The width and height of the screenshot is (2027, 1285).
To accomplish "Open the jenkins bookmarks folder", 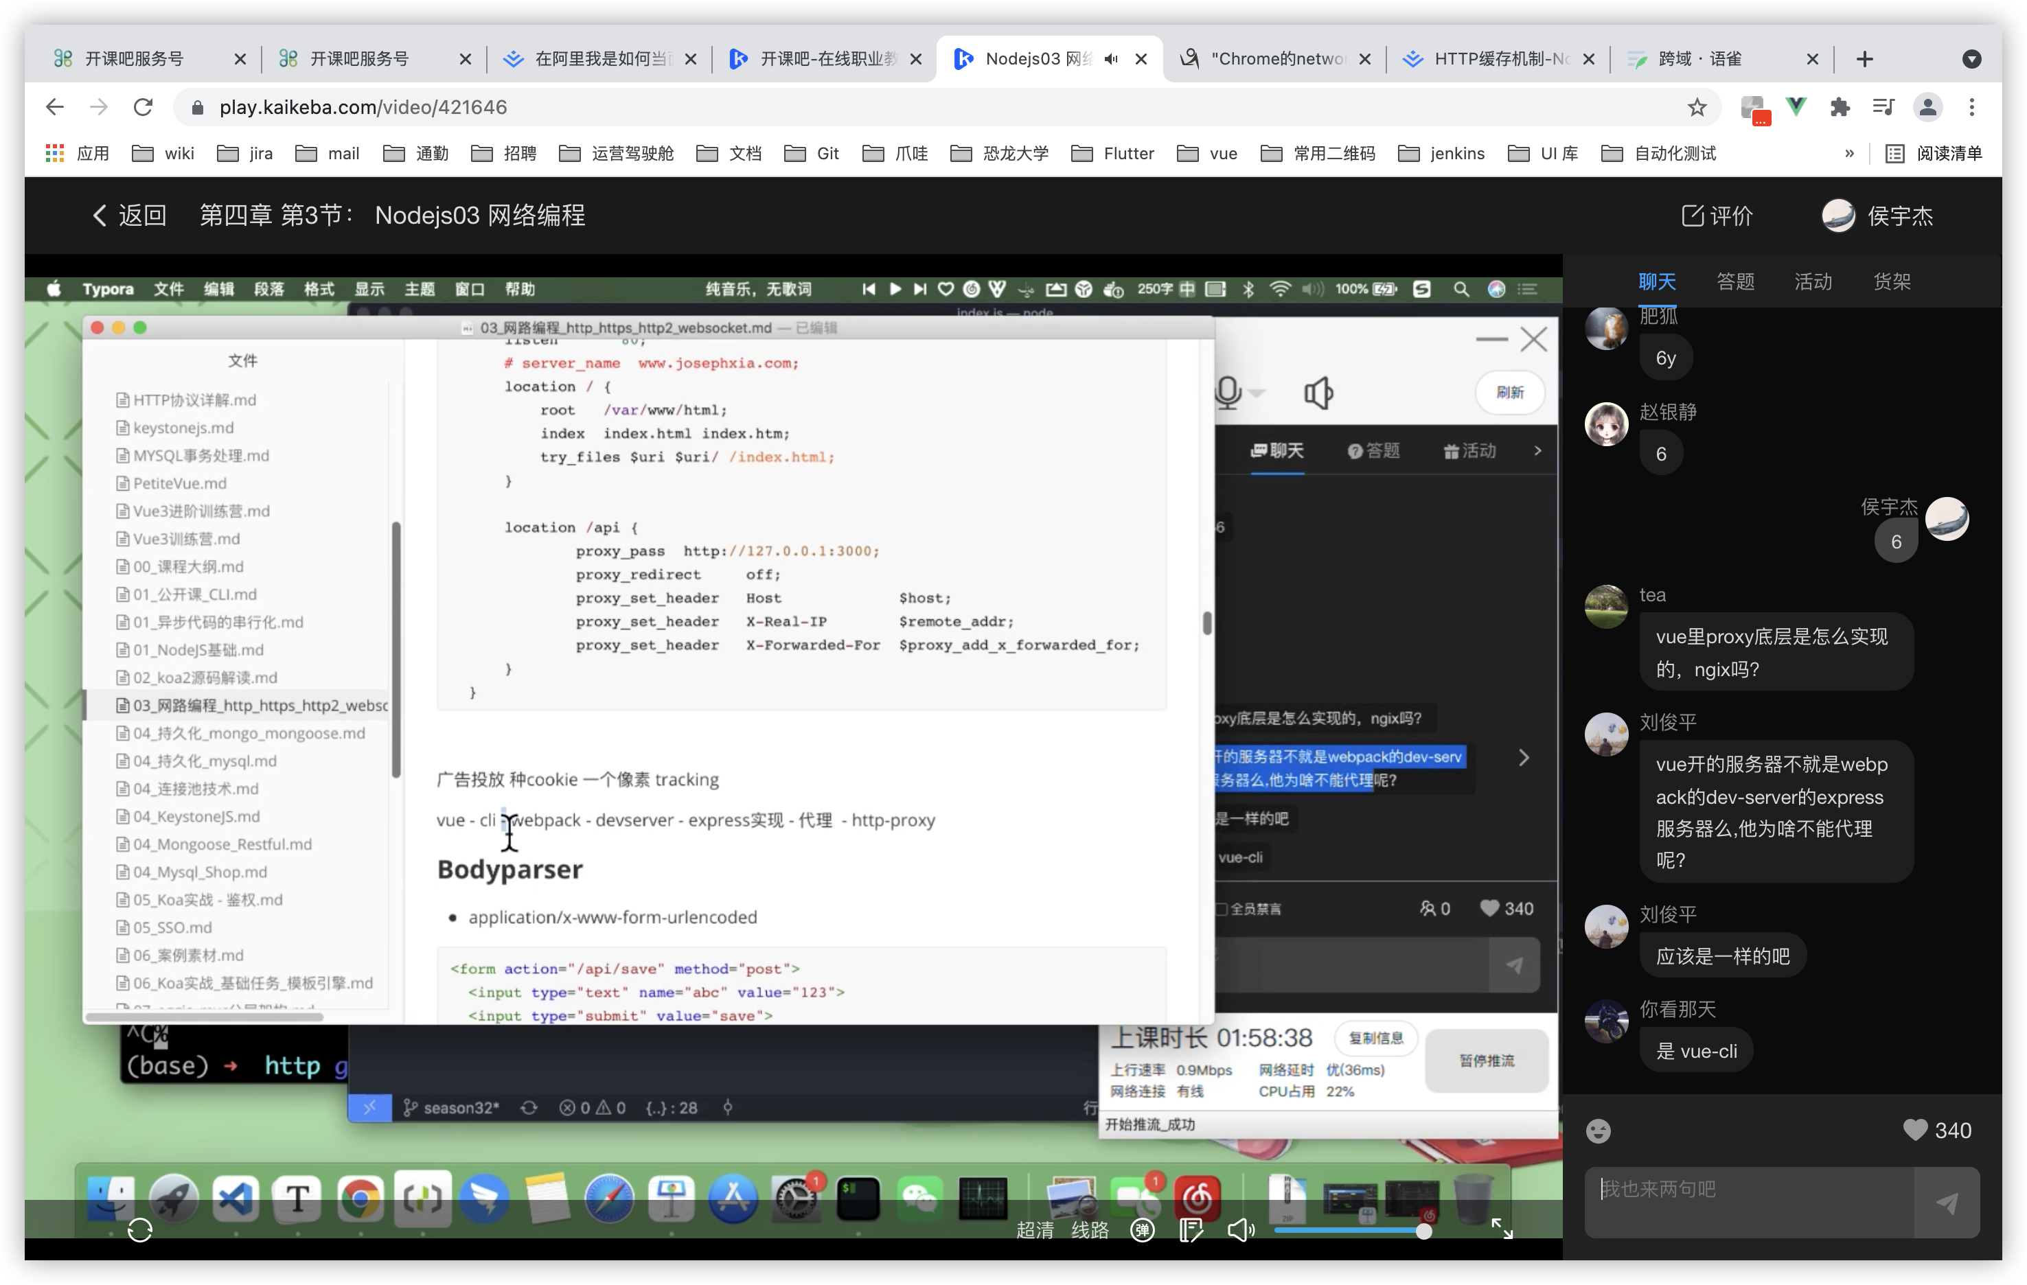I will (x=1441, y=153).
